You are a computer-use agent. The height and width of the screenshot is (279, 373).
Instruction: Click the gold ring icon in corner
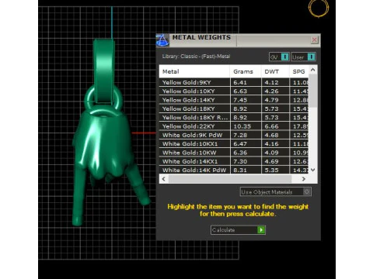coord(319,8)
